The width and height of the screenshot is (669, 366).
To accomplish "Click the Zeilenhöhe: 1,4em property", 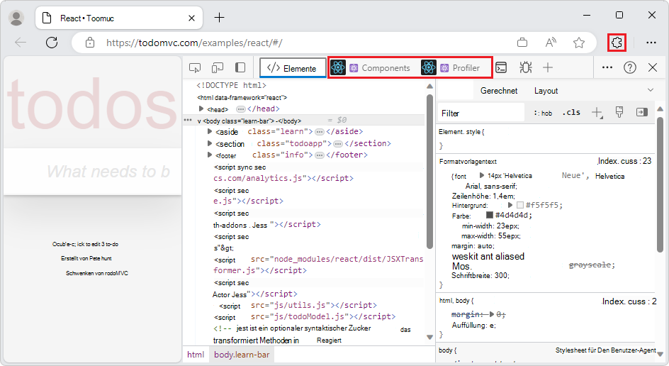I will pyautogui.click(x=483, y=196).
